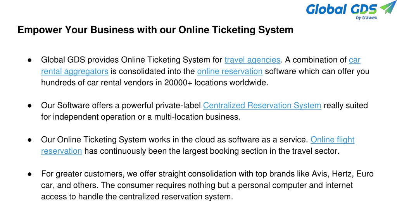Click the Global GDS logo text
Image resolution: width=397 pixels, height=223 pixels.
click(x=342, y=9)
